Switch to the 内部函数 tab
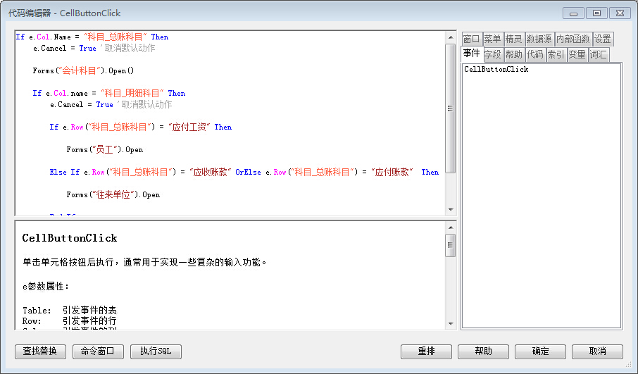The height and width of the screenshot is (374, 638). 573,39
